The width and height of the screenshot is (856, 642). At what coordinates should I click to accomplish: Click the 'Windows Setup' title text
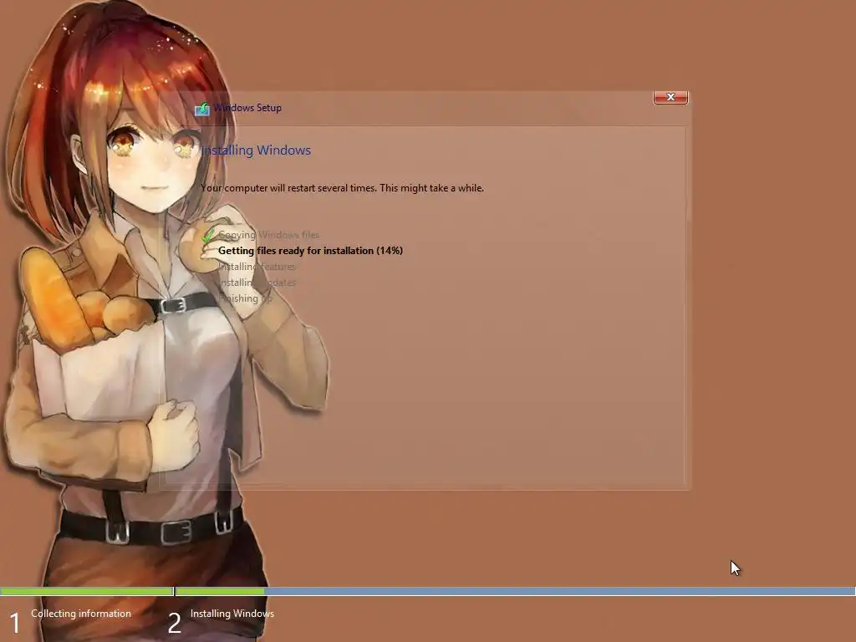[x=247, y=108]
